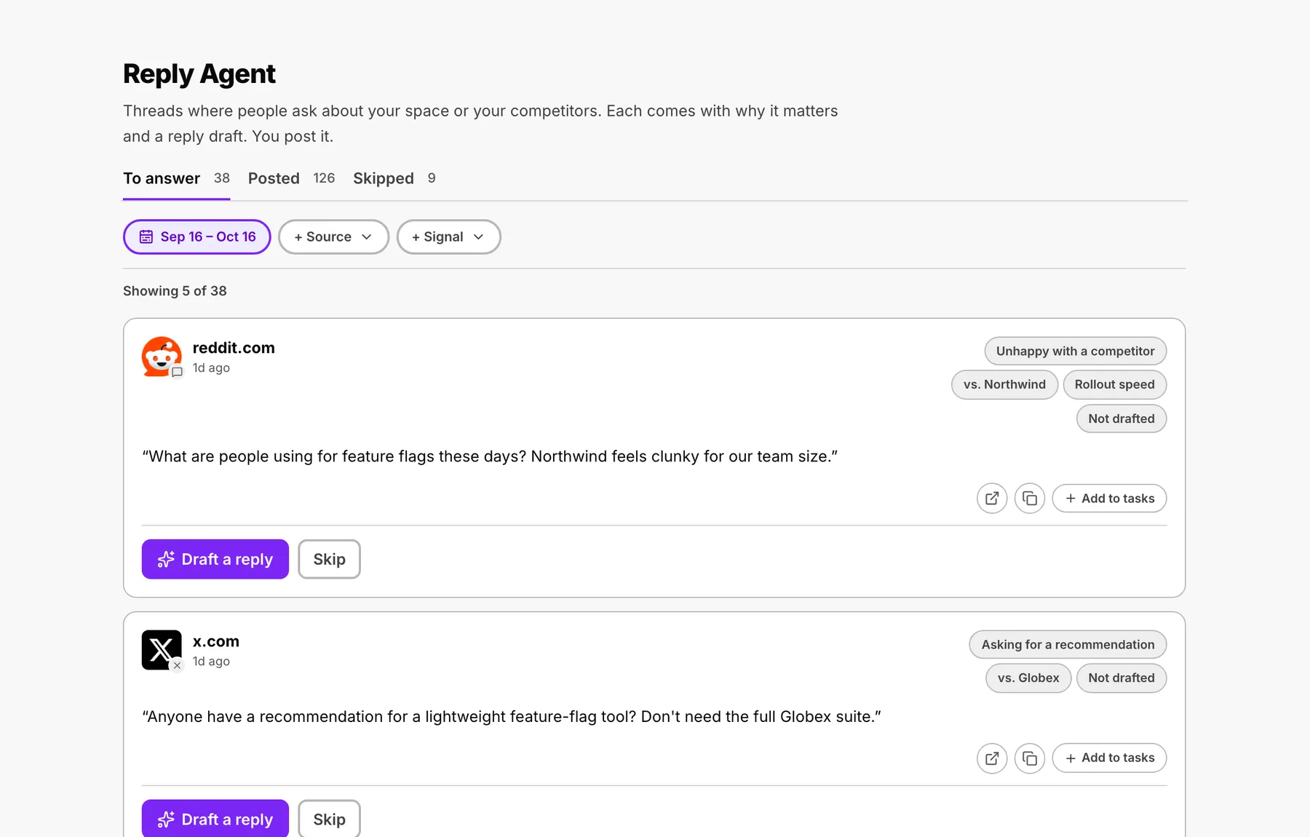Click the Reply Agent heading
The image size is (1310, 837).
(x=199, y=74)
